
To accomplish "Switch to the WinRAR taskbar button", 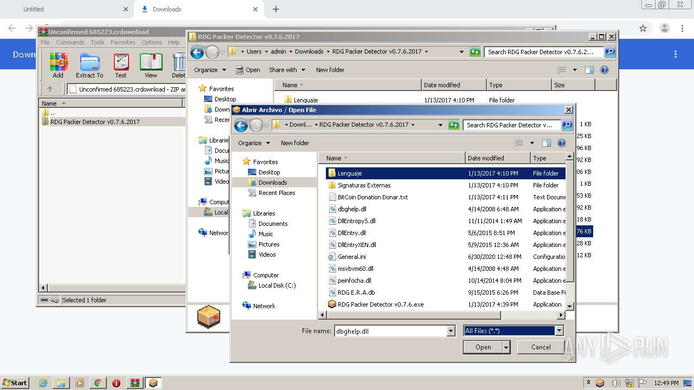I will (134, 383).
